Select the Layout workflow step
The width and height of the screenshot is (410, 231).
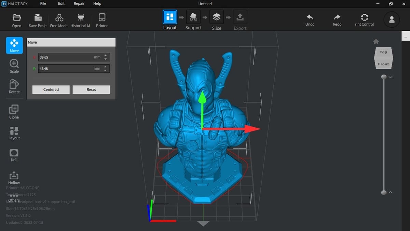170,21
